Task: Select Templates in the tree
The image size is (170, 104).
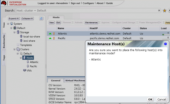Action: [x=26, y=45]
